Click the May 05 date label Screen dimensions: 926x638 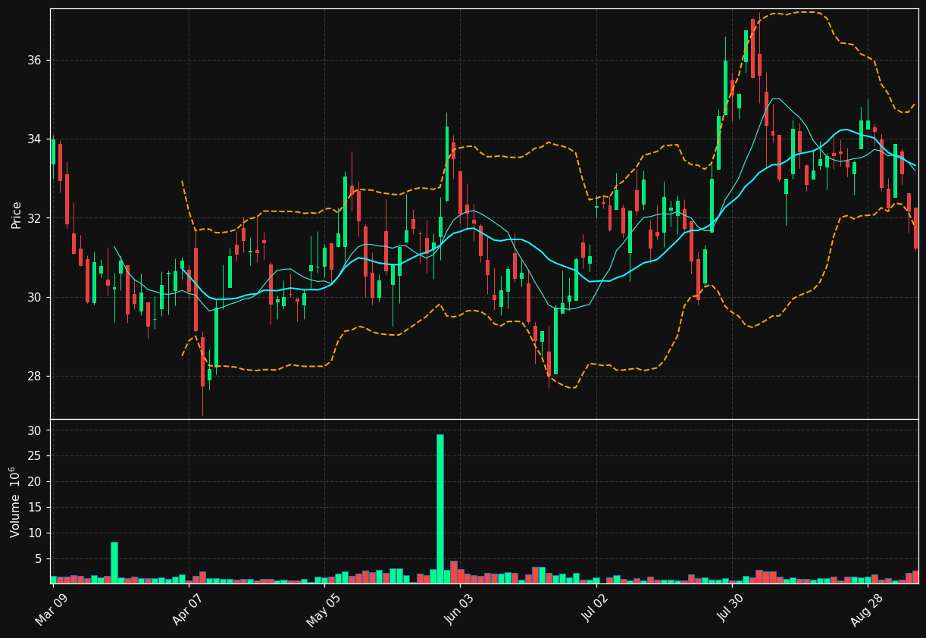324,609
